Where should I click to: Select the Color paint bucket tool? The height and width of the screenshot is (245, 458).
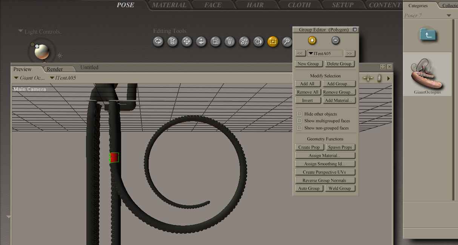pos(258,42)
